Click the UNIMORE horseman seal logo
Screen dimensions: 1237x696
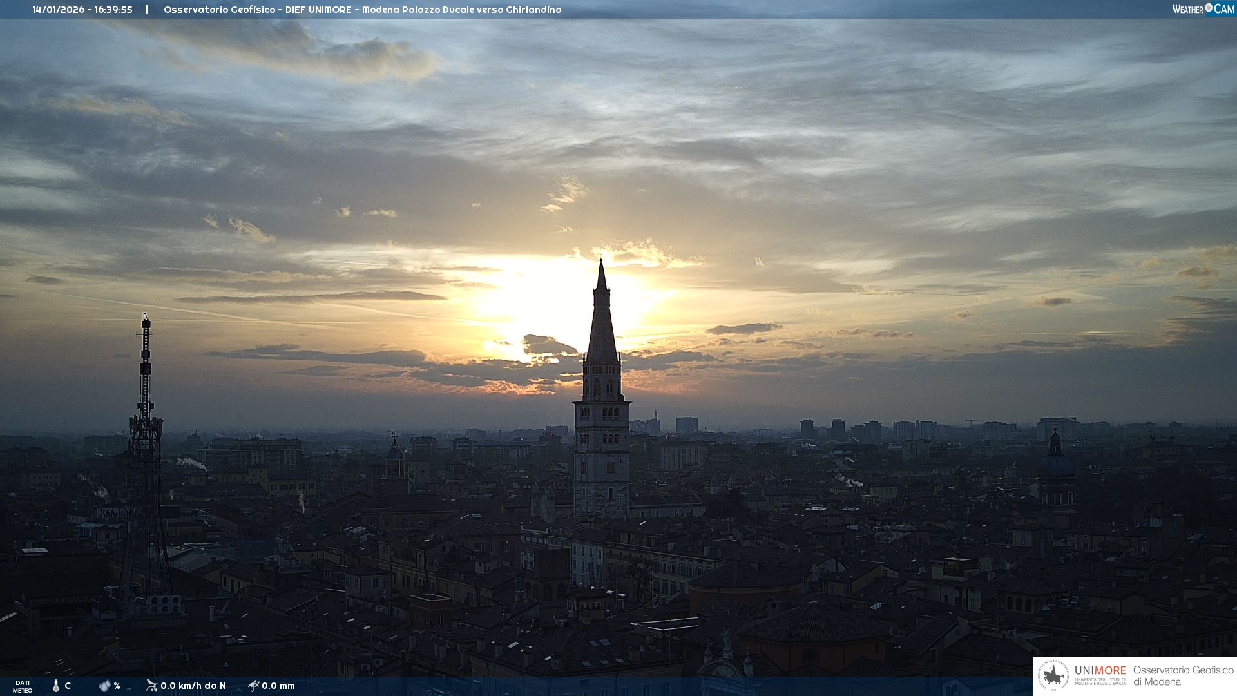pos(1053,676)
